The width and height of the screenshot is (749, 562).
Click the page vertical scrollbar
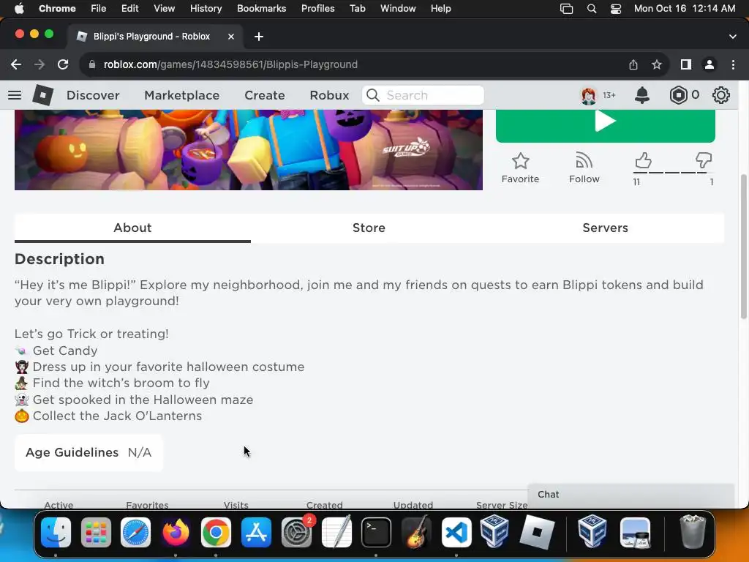pos(743,247)
